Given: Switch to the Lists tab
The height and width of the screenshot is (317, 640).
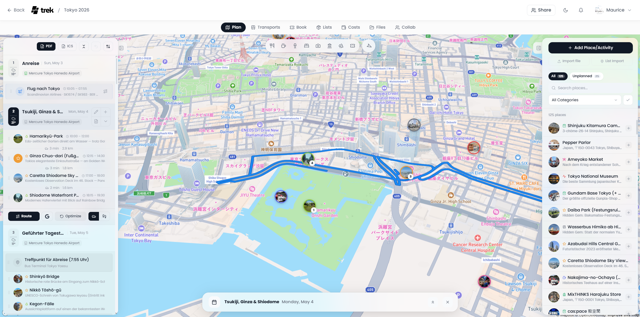Looking at the screenshot, I should click(324, 27).
